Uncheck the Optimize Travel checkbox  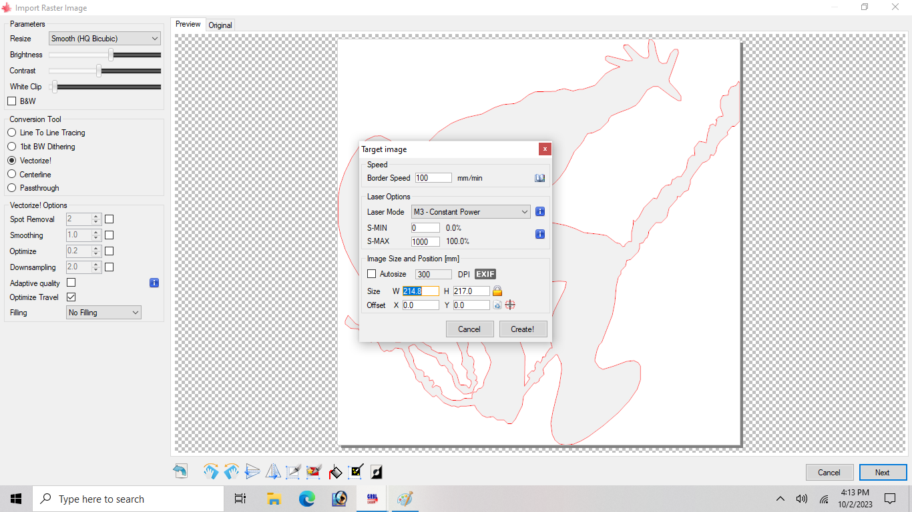pyautogui.click(x=71, y=297)
